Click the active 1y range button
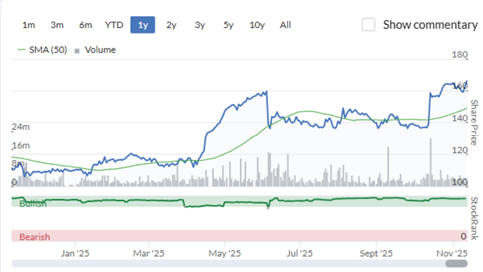 (x=143, y=25)
